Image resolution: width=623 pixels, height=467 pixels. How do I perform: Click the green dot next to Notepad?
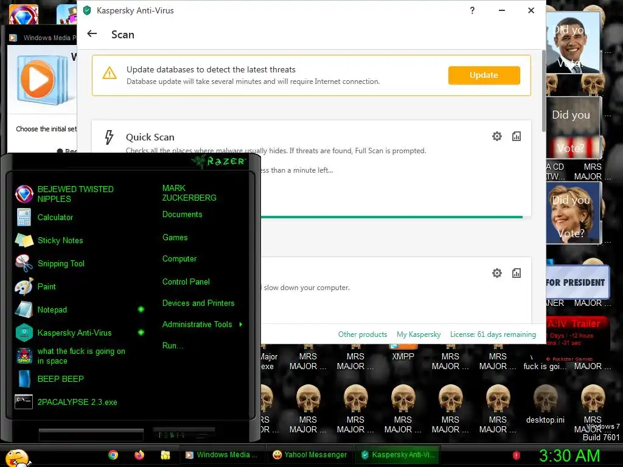141,310
